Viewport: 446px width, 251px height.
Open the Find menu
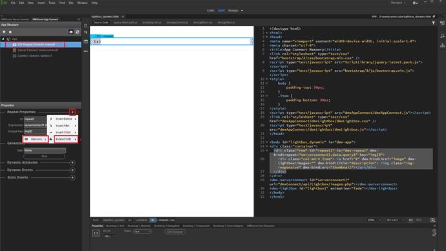coord(62,3)
